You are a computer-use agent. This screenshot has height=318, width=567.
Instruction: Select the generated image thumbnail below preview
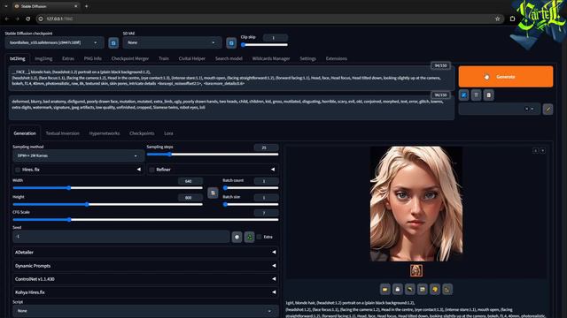[x=416, y=271]
